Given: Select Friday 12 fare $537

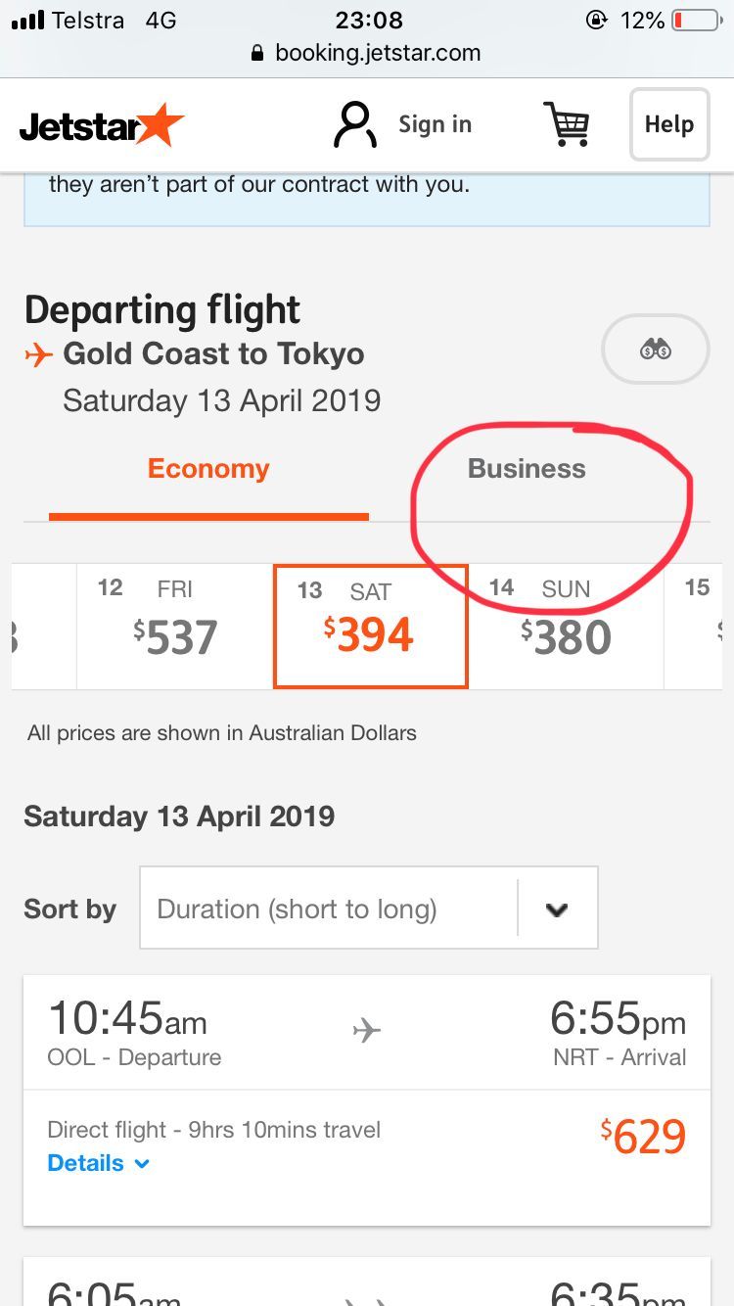Looking at the screenshot, I should coord(174,626).
